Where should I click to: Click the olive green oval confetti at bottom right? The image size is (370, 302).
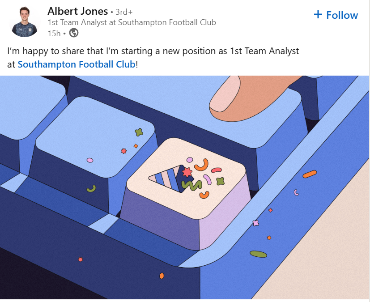click(x=258, y=254)
